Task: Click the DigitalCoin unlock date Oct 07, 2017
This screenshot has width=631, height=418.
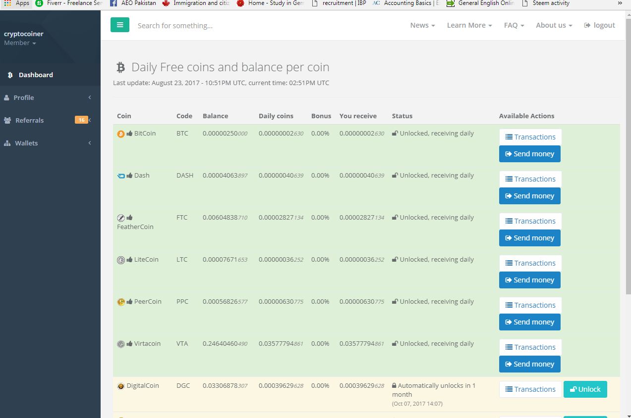Action: [417, 404]
